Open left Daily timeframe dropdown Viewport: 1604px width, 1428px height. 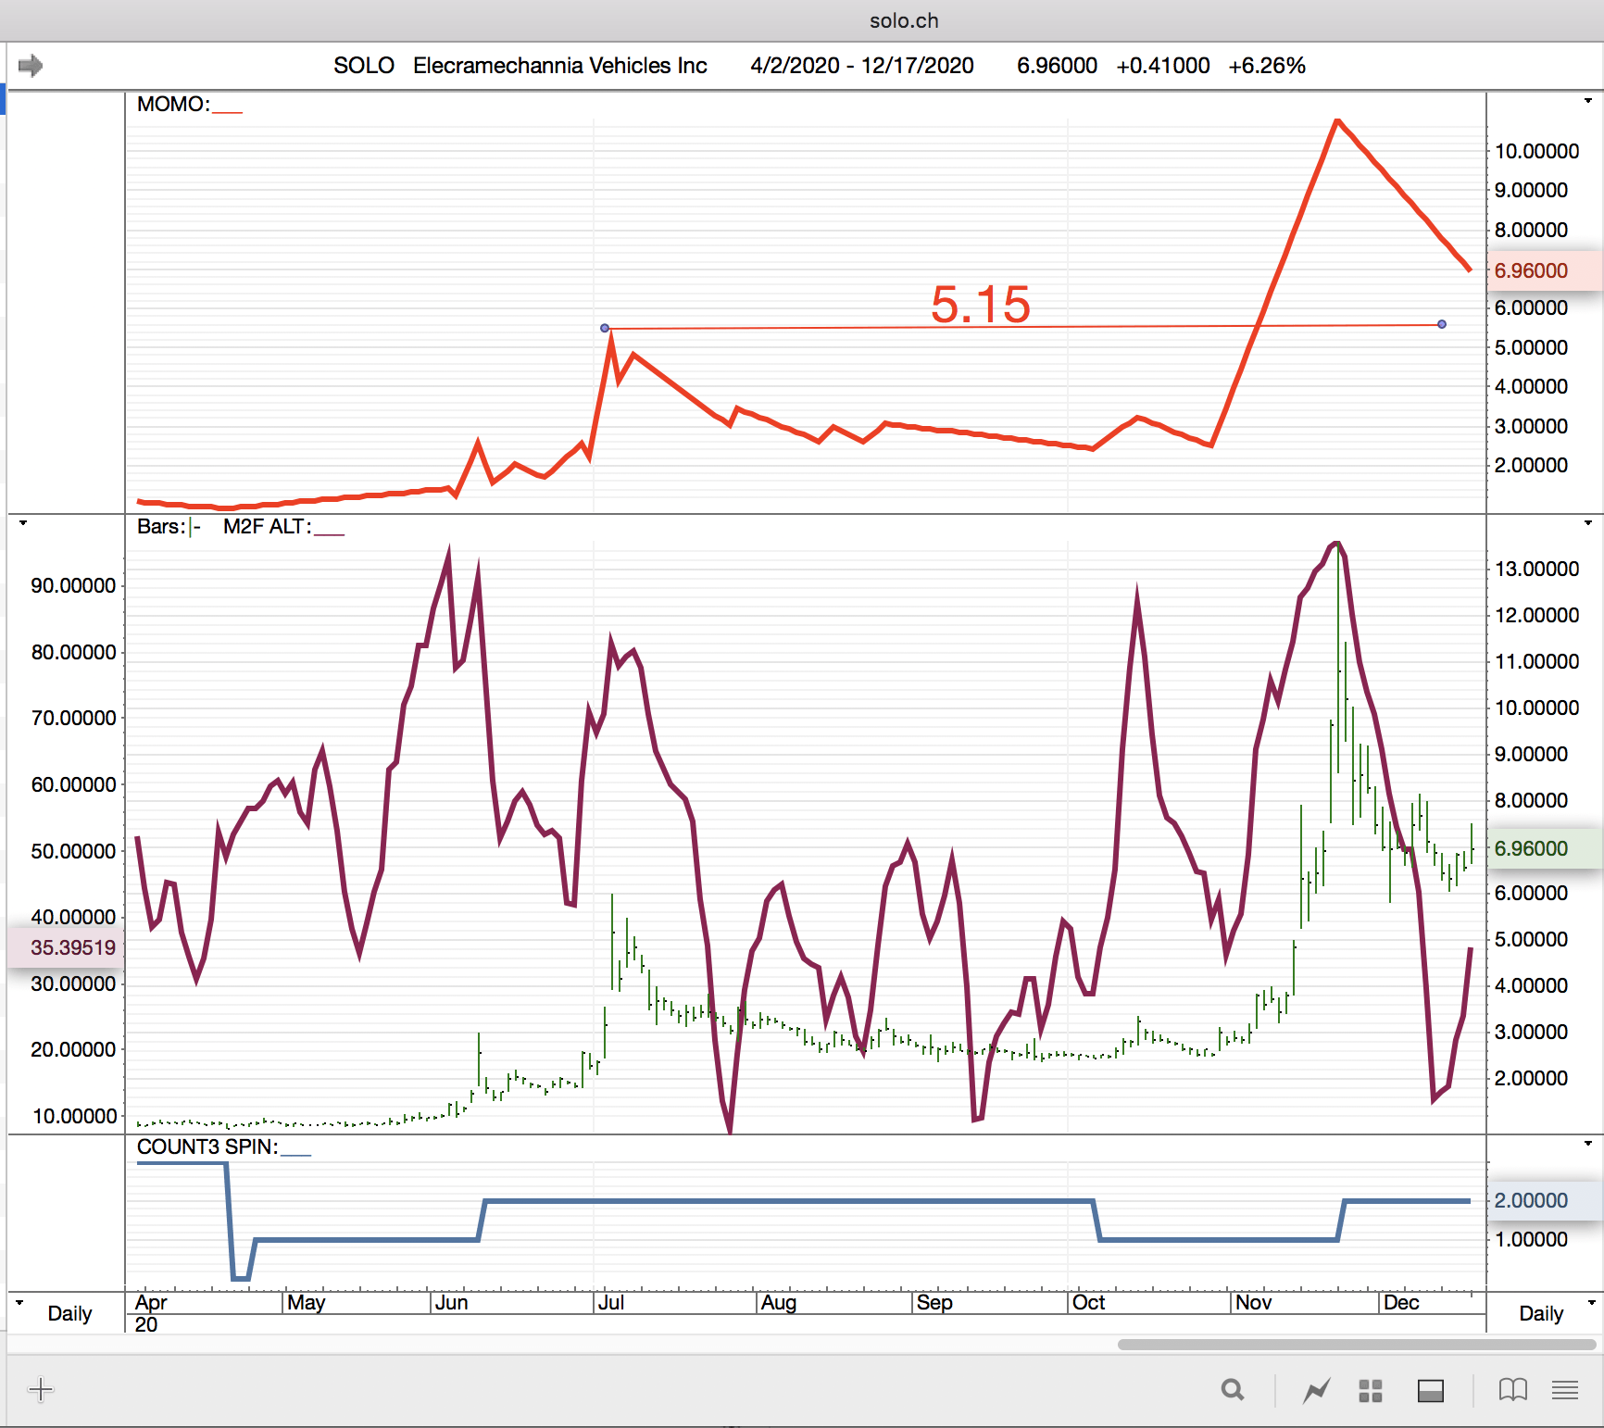coord(19,1303)
